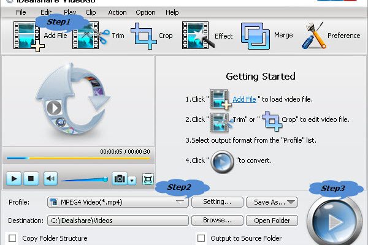Click the Trim icon in Getting Started
The width and height of the screenshot is (368, 245).
(x=221, y=121)
